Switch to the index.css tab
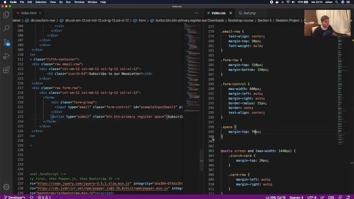The image size is (354, 199). pyautogui.click(x=218, y=13)
